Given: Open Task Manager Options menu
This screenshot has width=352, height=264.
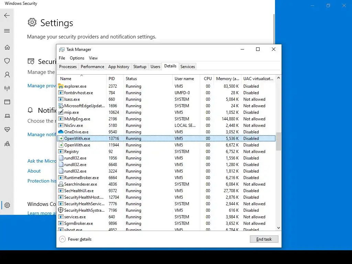Looking at the screenshot, I should pyautogui.click(x=77, y=58).
